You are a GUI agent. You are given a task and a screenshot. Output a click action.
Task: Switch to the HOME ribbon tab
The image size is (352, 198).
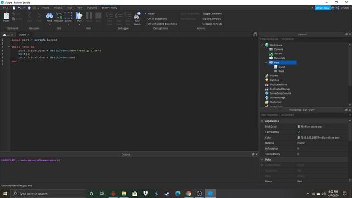click(46, 8)
